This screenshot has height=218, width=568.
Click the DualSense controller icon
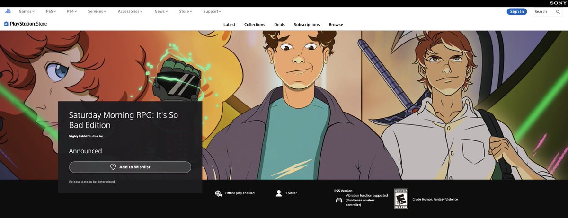(x=339, y=200)
